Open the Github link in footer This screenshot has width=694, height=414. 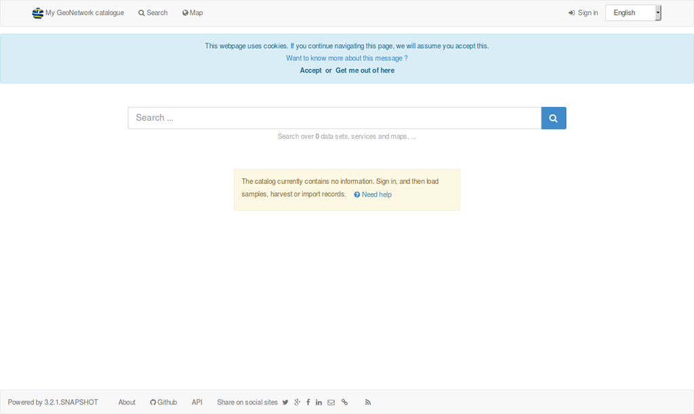pos(163,402)
